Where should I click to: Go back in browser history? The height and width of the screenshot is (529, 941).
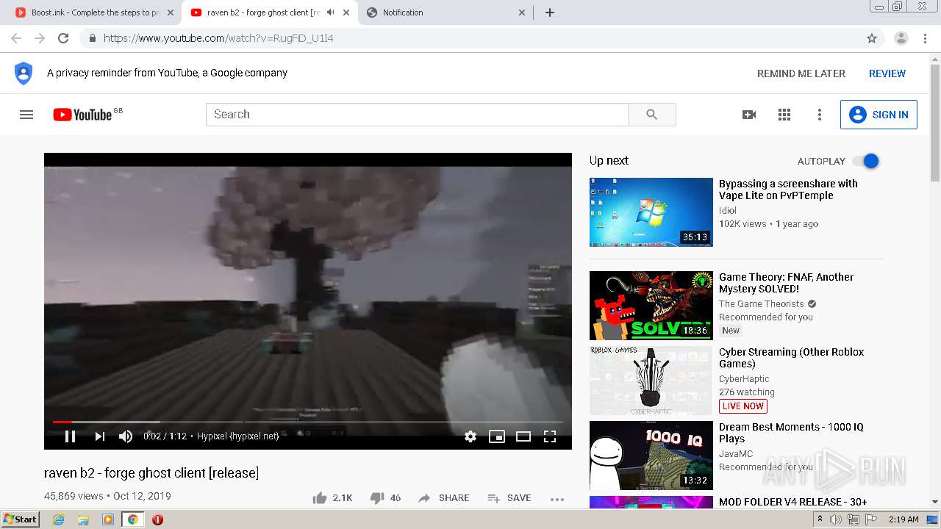(16, 38)
